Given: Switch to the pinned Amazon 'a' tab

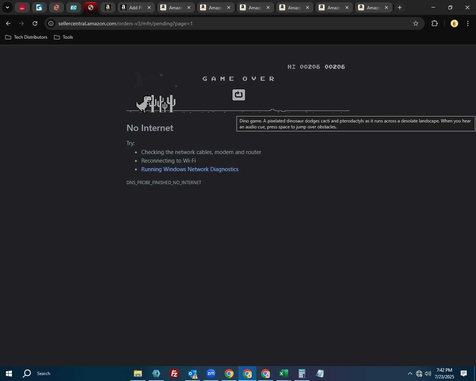Looking at the screenshot, I should [x=108, y=7].
